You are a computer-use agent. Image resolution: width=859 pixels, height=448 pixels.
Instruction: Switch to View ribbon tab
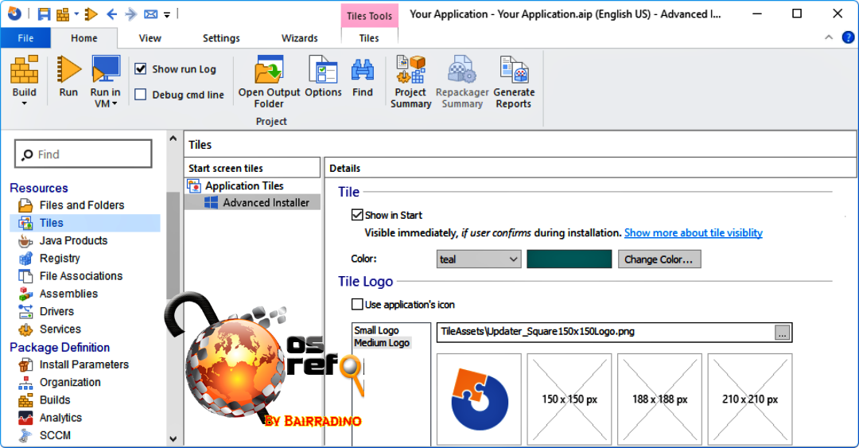point(150,38)
